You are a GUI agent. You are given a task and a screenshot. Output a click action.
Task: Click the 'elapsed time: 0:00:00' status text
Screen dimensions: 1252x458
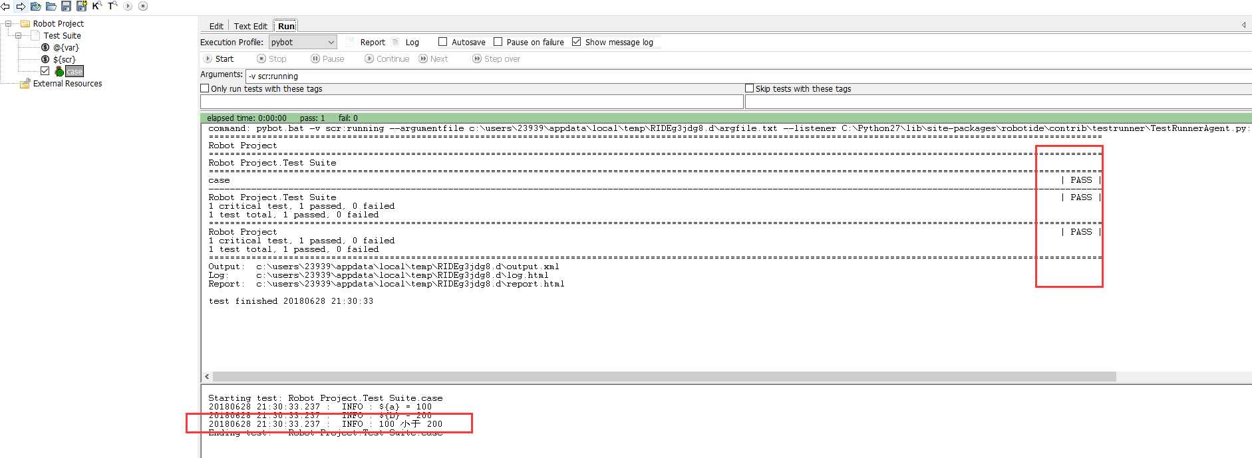pyautogui.click(x=247, y=118)
